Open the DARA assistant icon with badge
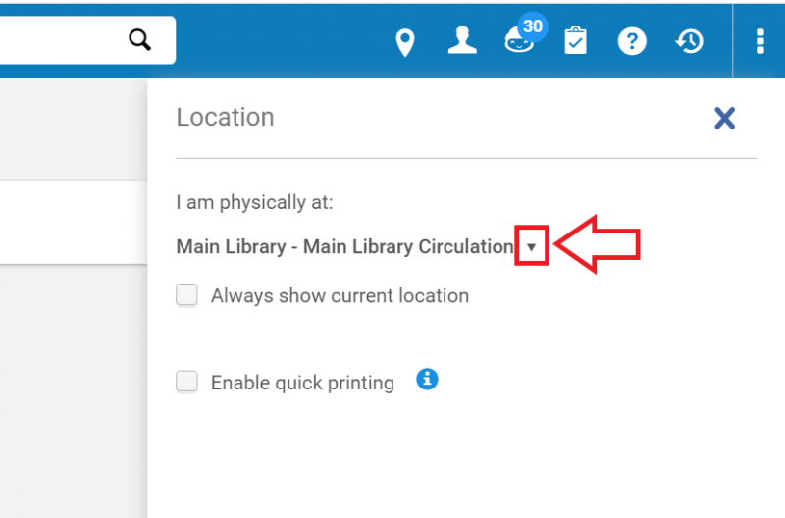Viewport: 785px width, 518px height. pyautogui.click(x=519, y=41)
